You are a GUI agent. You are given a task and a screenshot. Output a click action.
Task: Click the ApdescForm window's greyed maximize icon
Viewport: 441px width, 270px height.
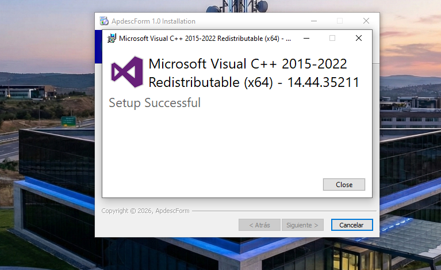pyautogui.click(x=340, y=21)
